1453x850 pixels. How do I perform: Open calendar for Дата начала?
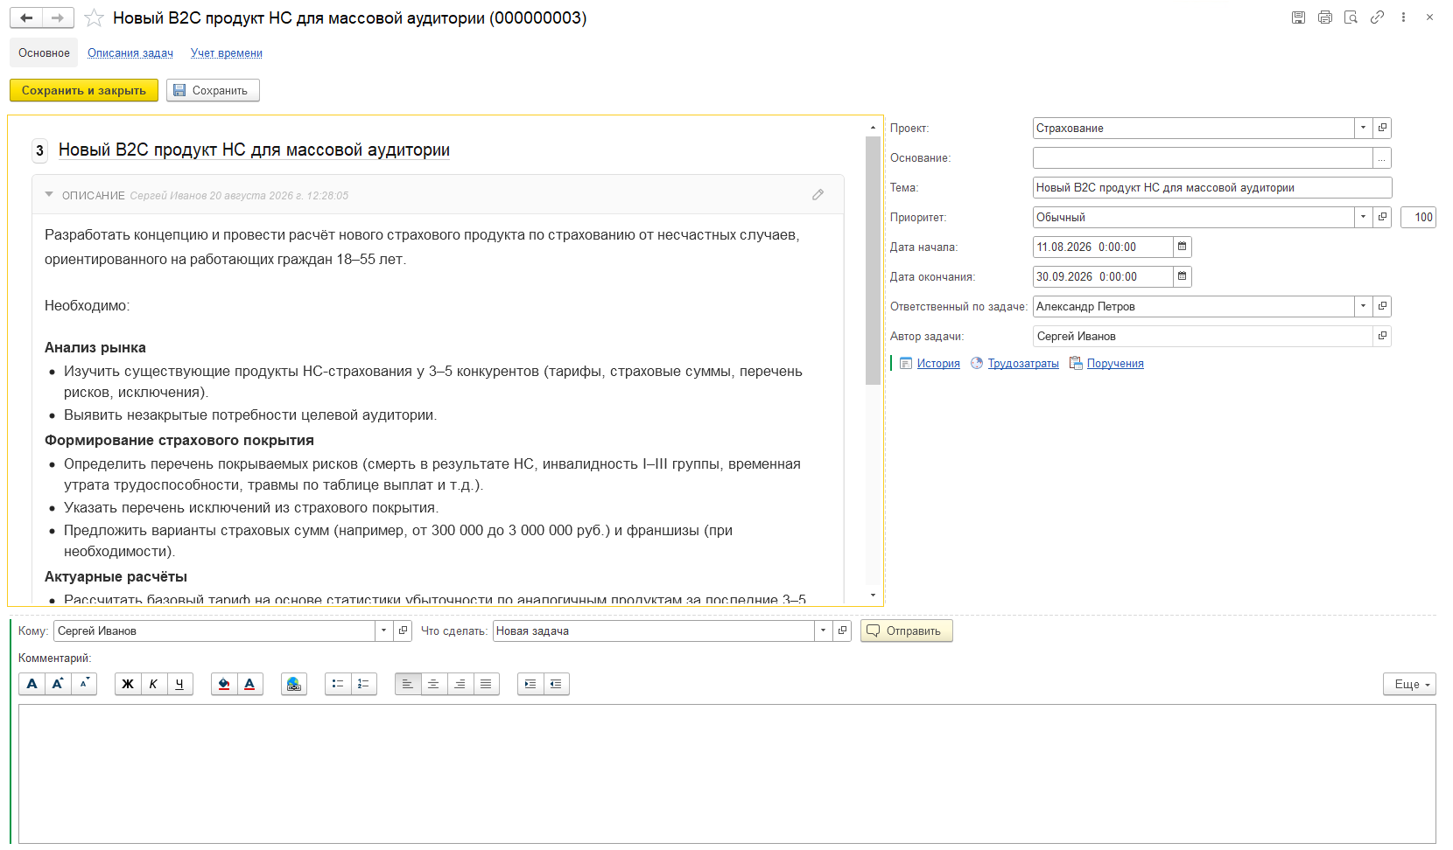coord(1182,247)
